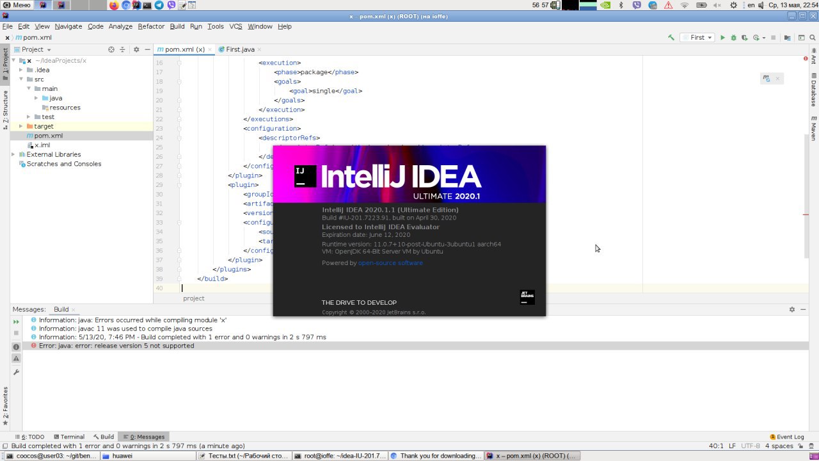This screenshot has height=461, width=819.
Task: Open the Messages panel gear settings
Action: click(792, 309)
